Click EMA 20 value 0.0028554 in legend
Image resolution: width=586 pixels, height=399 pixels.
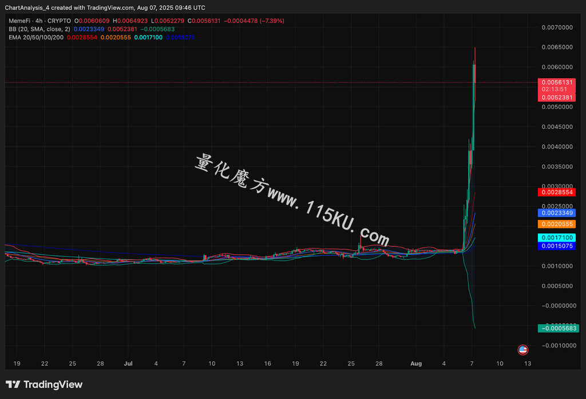click(82, 37)
